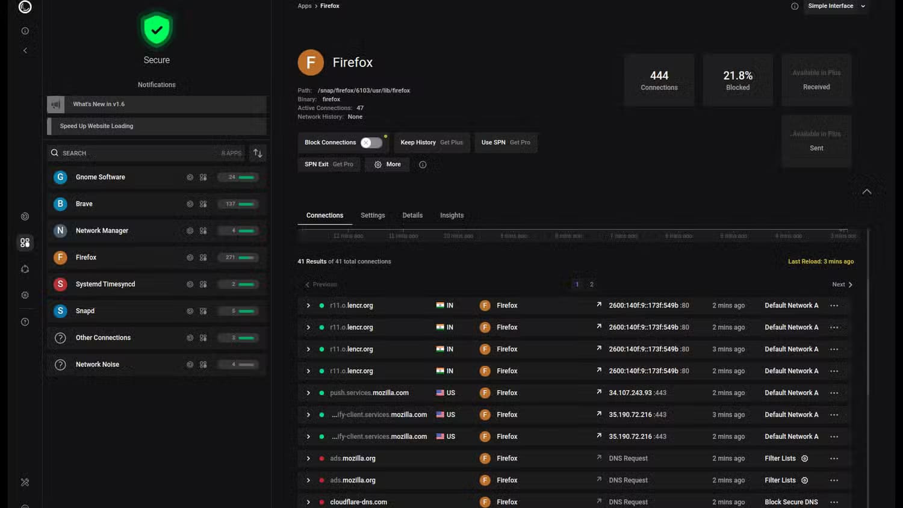The height and width of the screenshot is (508, 903).
Task: Open More settings options
Action: pyautogui.click(x=387, y=164)
